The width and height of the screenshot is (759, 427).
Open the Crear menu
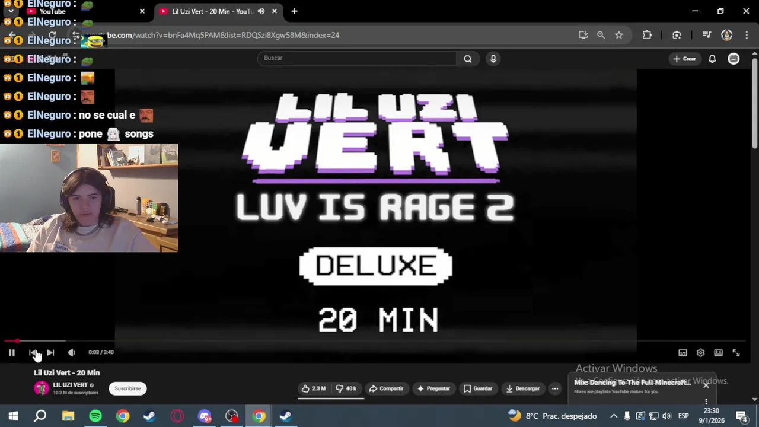684,59
